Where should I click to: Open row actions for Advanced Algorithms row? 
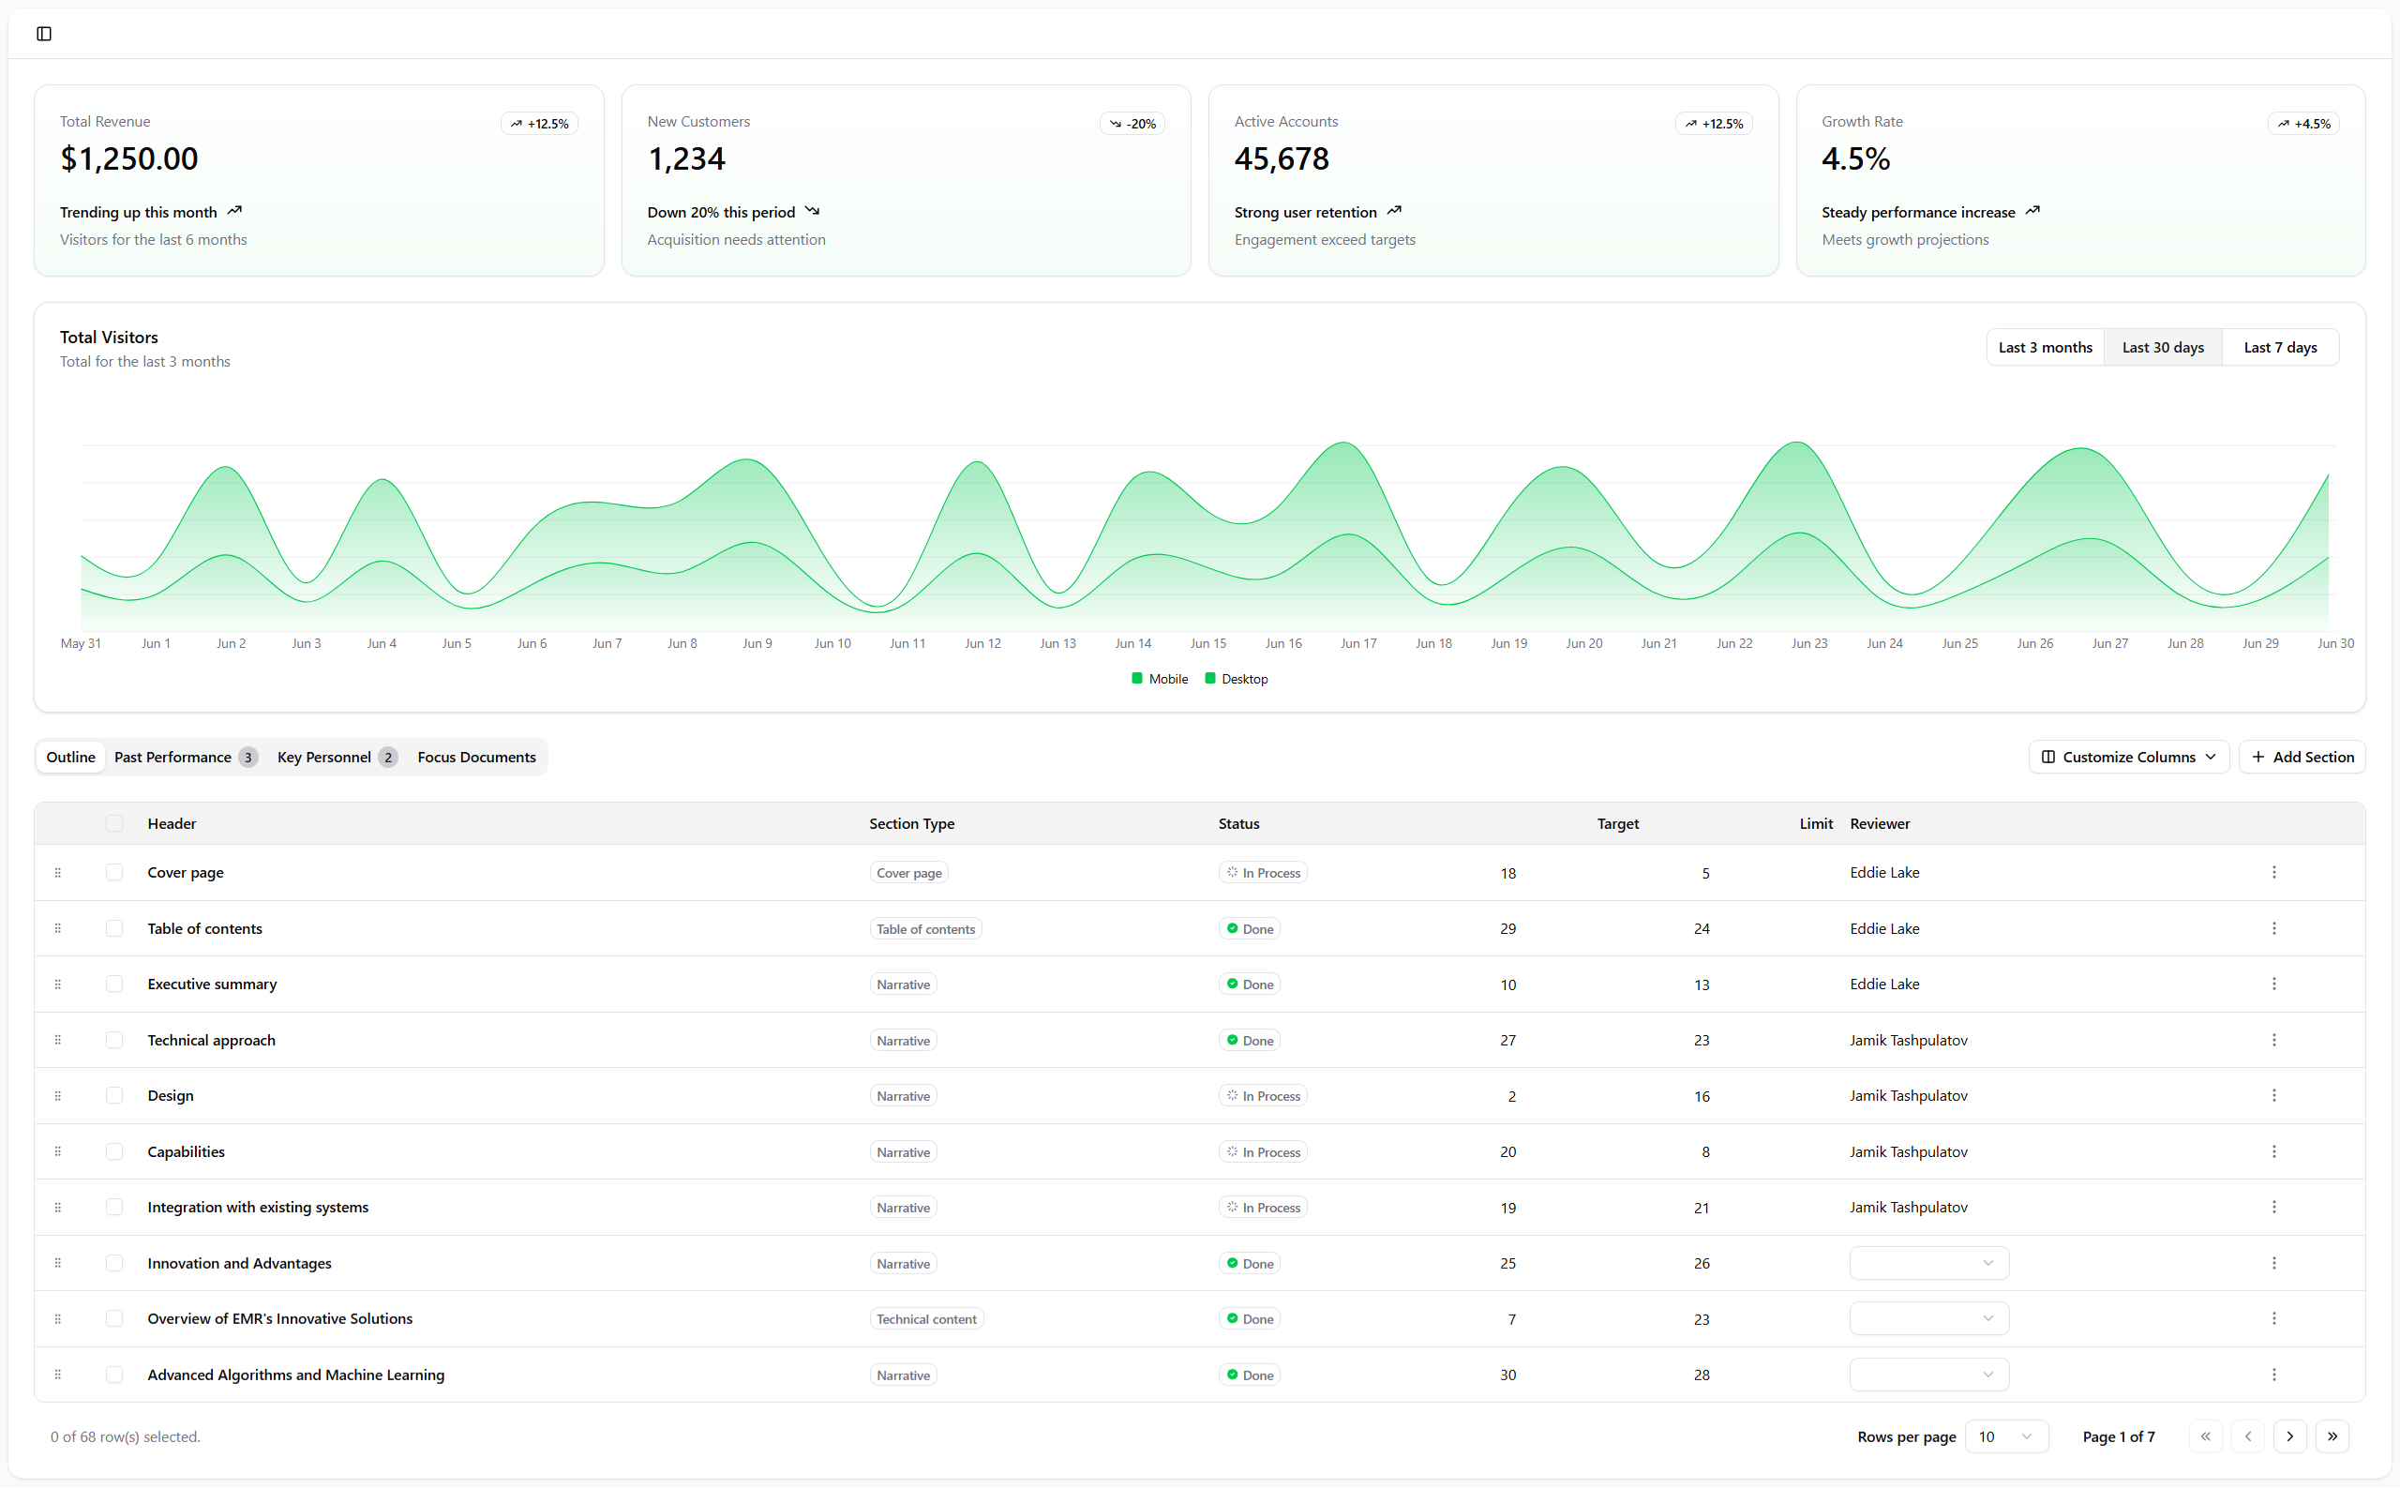pyautogui.click(x=2273, y=1375)
